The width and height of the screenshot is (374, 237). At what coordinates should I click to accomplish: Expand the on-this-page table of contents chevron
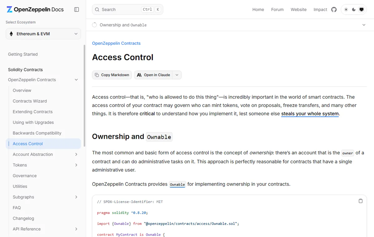(364, 25)
